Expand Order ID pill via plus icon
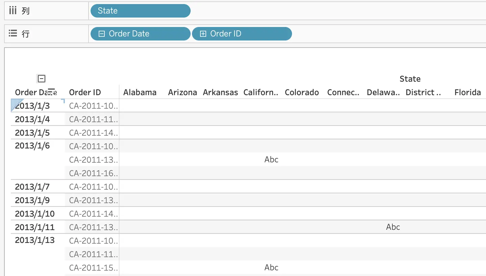The image size is (486, 276). click(x=203, y=34)
